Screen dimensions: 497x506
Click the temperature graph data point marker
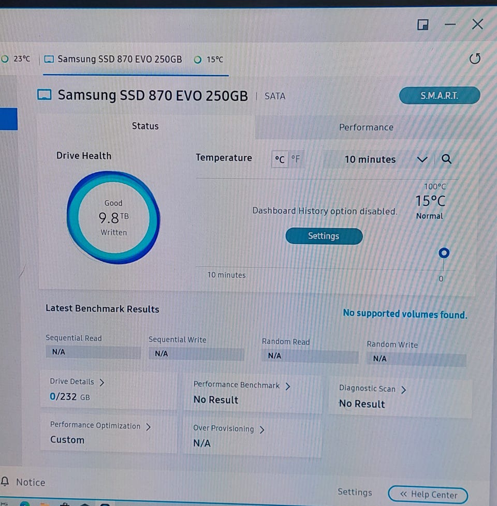coord(444,253)
